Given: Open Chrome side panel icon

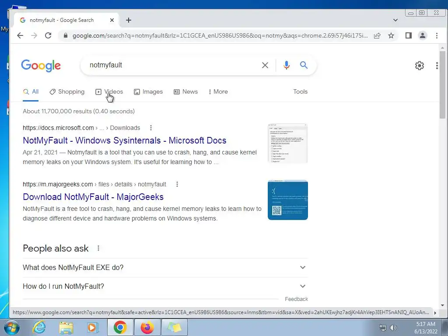Looking at the screenshot, I should coord(408,35).
